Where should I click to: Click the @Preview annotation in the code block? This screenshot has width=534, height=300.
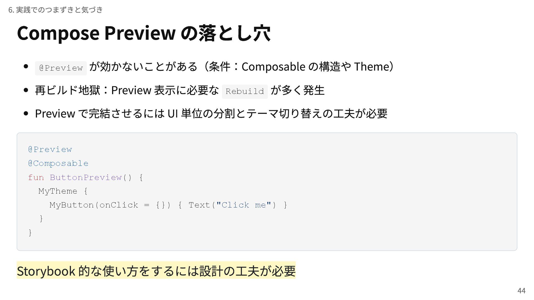(x=50, y=149)
